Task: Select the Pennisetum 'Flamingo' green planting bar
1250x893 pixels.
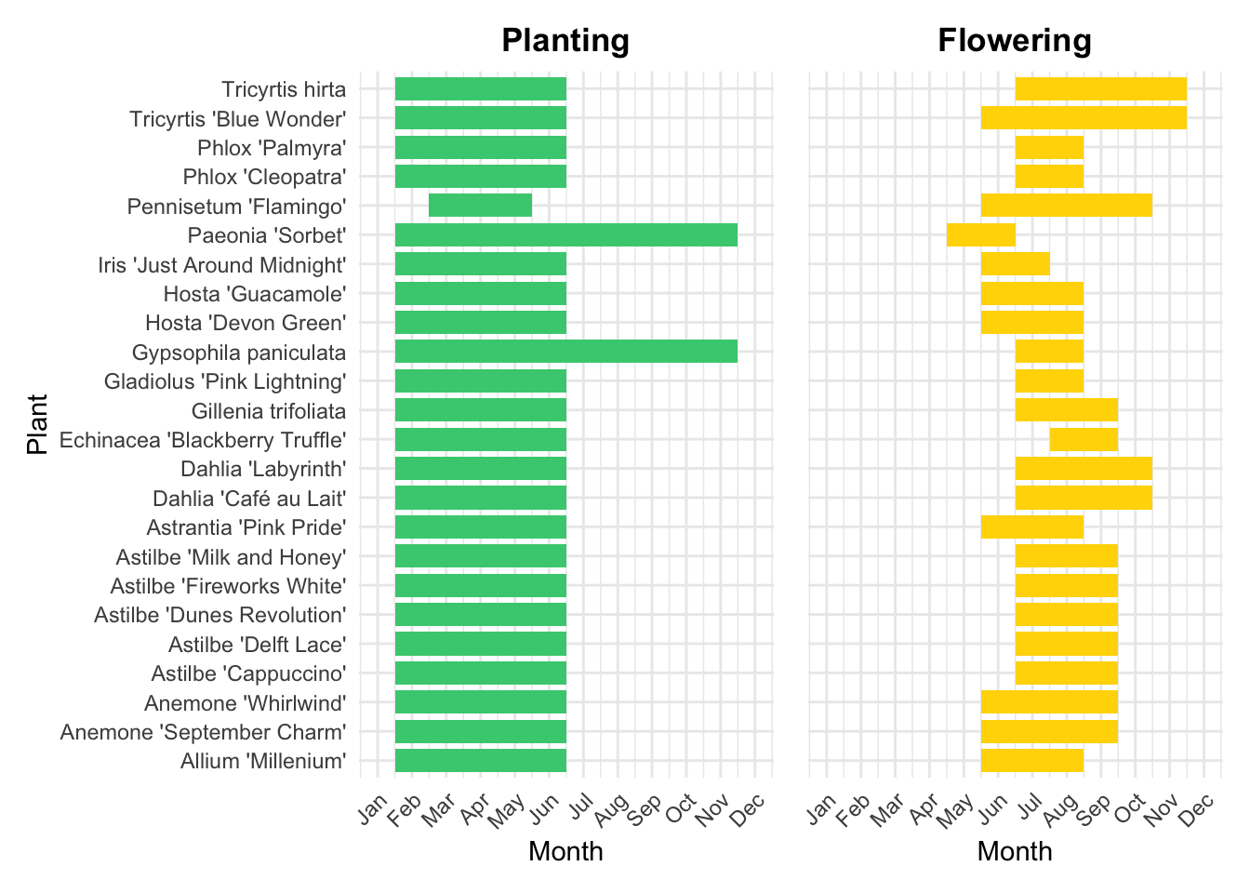Action: click(x=480, y=206)
